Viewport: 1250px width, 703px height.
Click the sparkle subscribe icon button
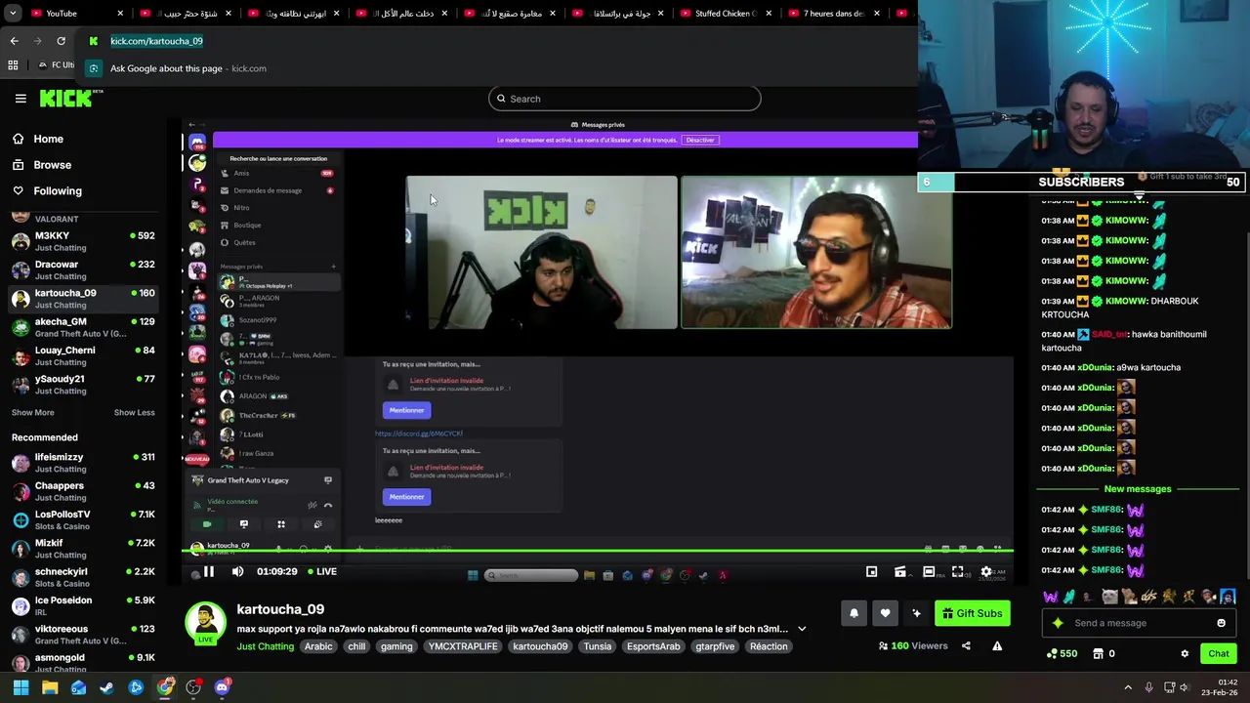[916, 613]
